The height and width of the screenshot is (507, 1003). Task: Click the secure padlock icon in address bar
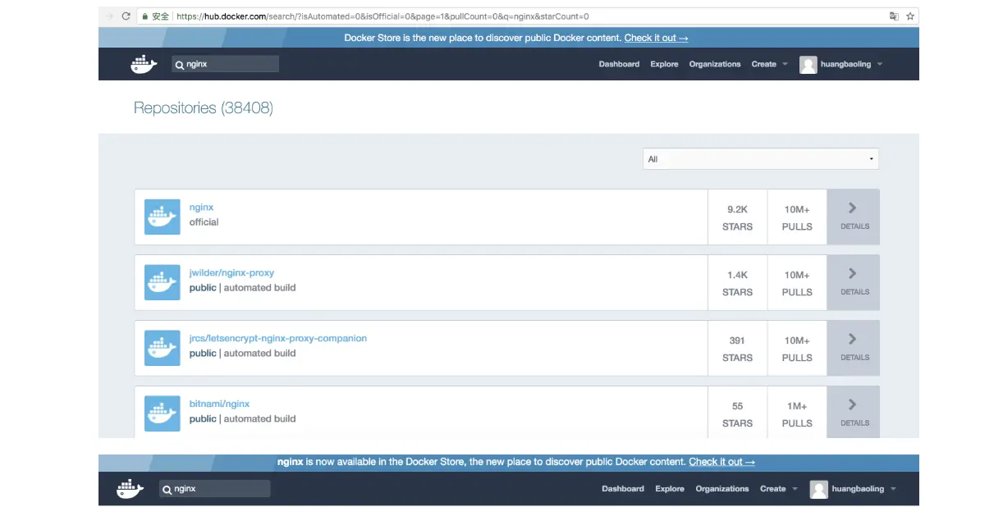(144, 16)
